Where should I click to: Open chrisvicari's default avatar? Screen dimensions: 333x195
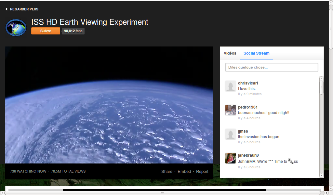230,86
